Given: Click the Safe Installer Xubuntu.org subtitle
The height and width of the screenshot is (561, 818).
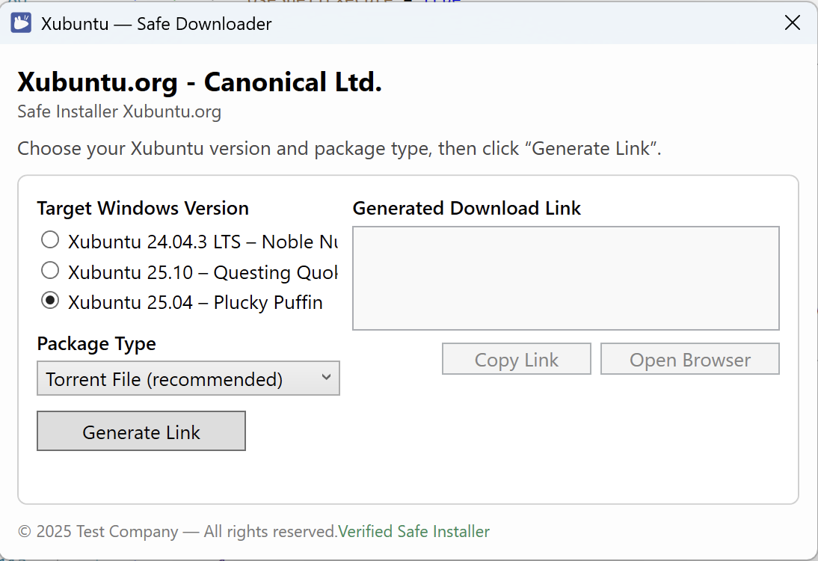Looking at the screenshot, I should (119, 111).
